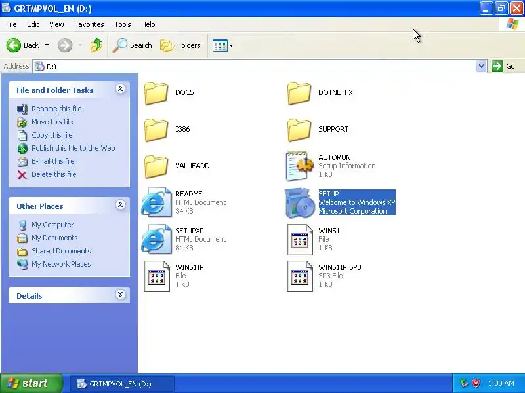Collapse the Other Places panel
The width and height of the screenshot is (525, 393).
(x=121, y=205)
